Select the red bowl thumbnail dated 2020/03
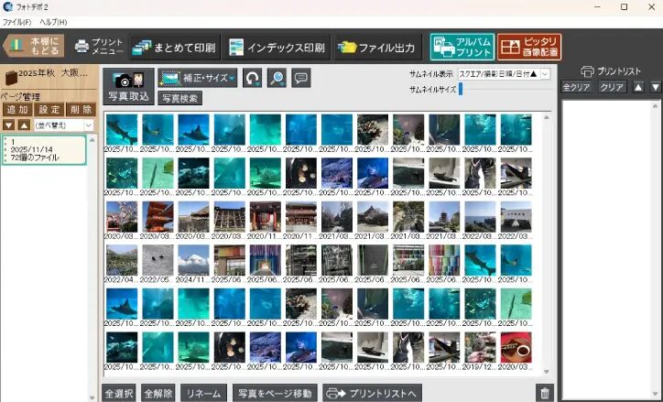Viewport: 663px width, 402px height. pyautogui.click(x=516, y=347)
